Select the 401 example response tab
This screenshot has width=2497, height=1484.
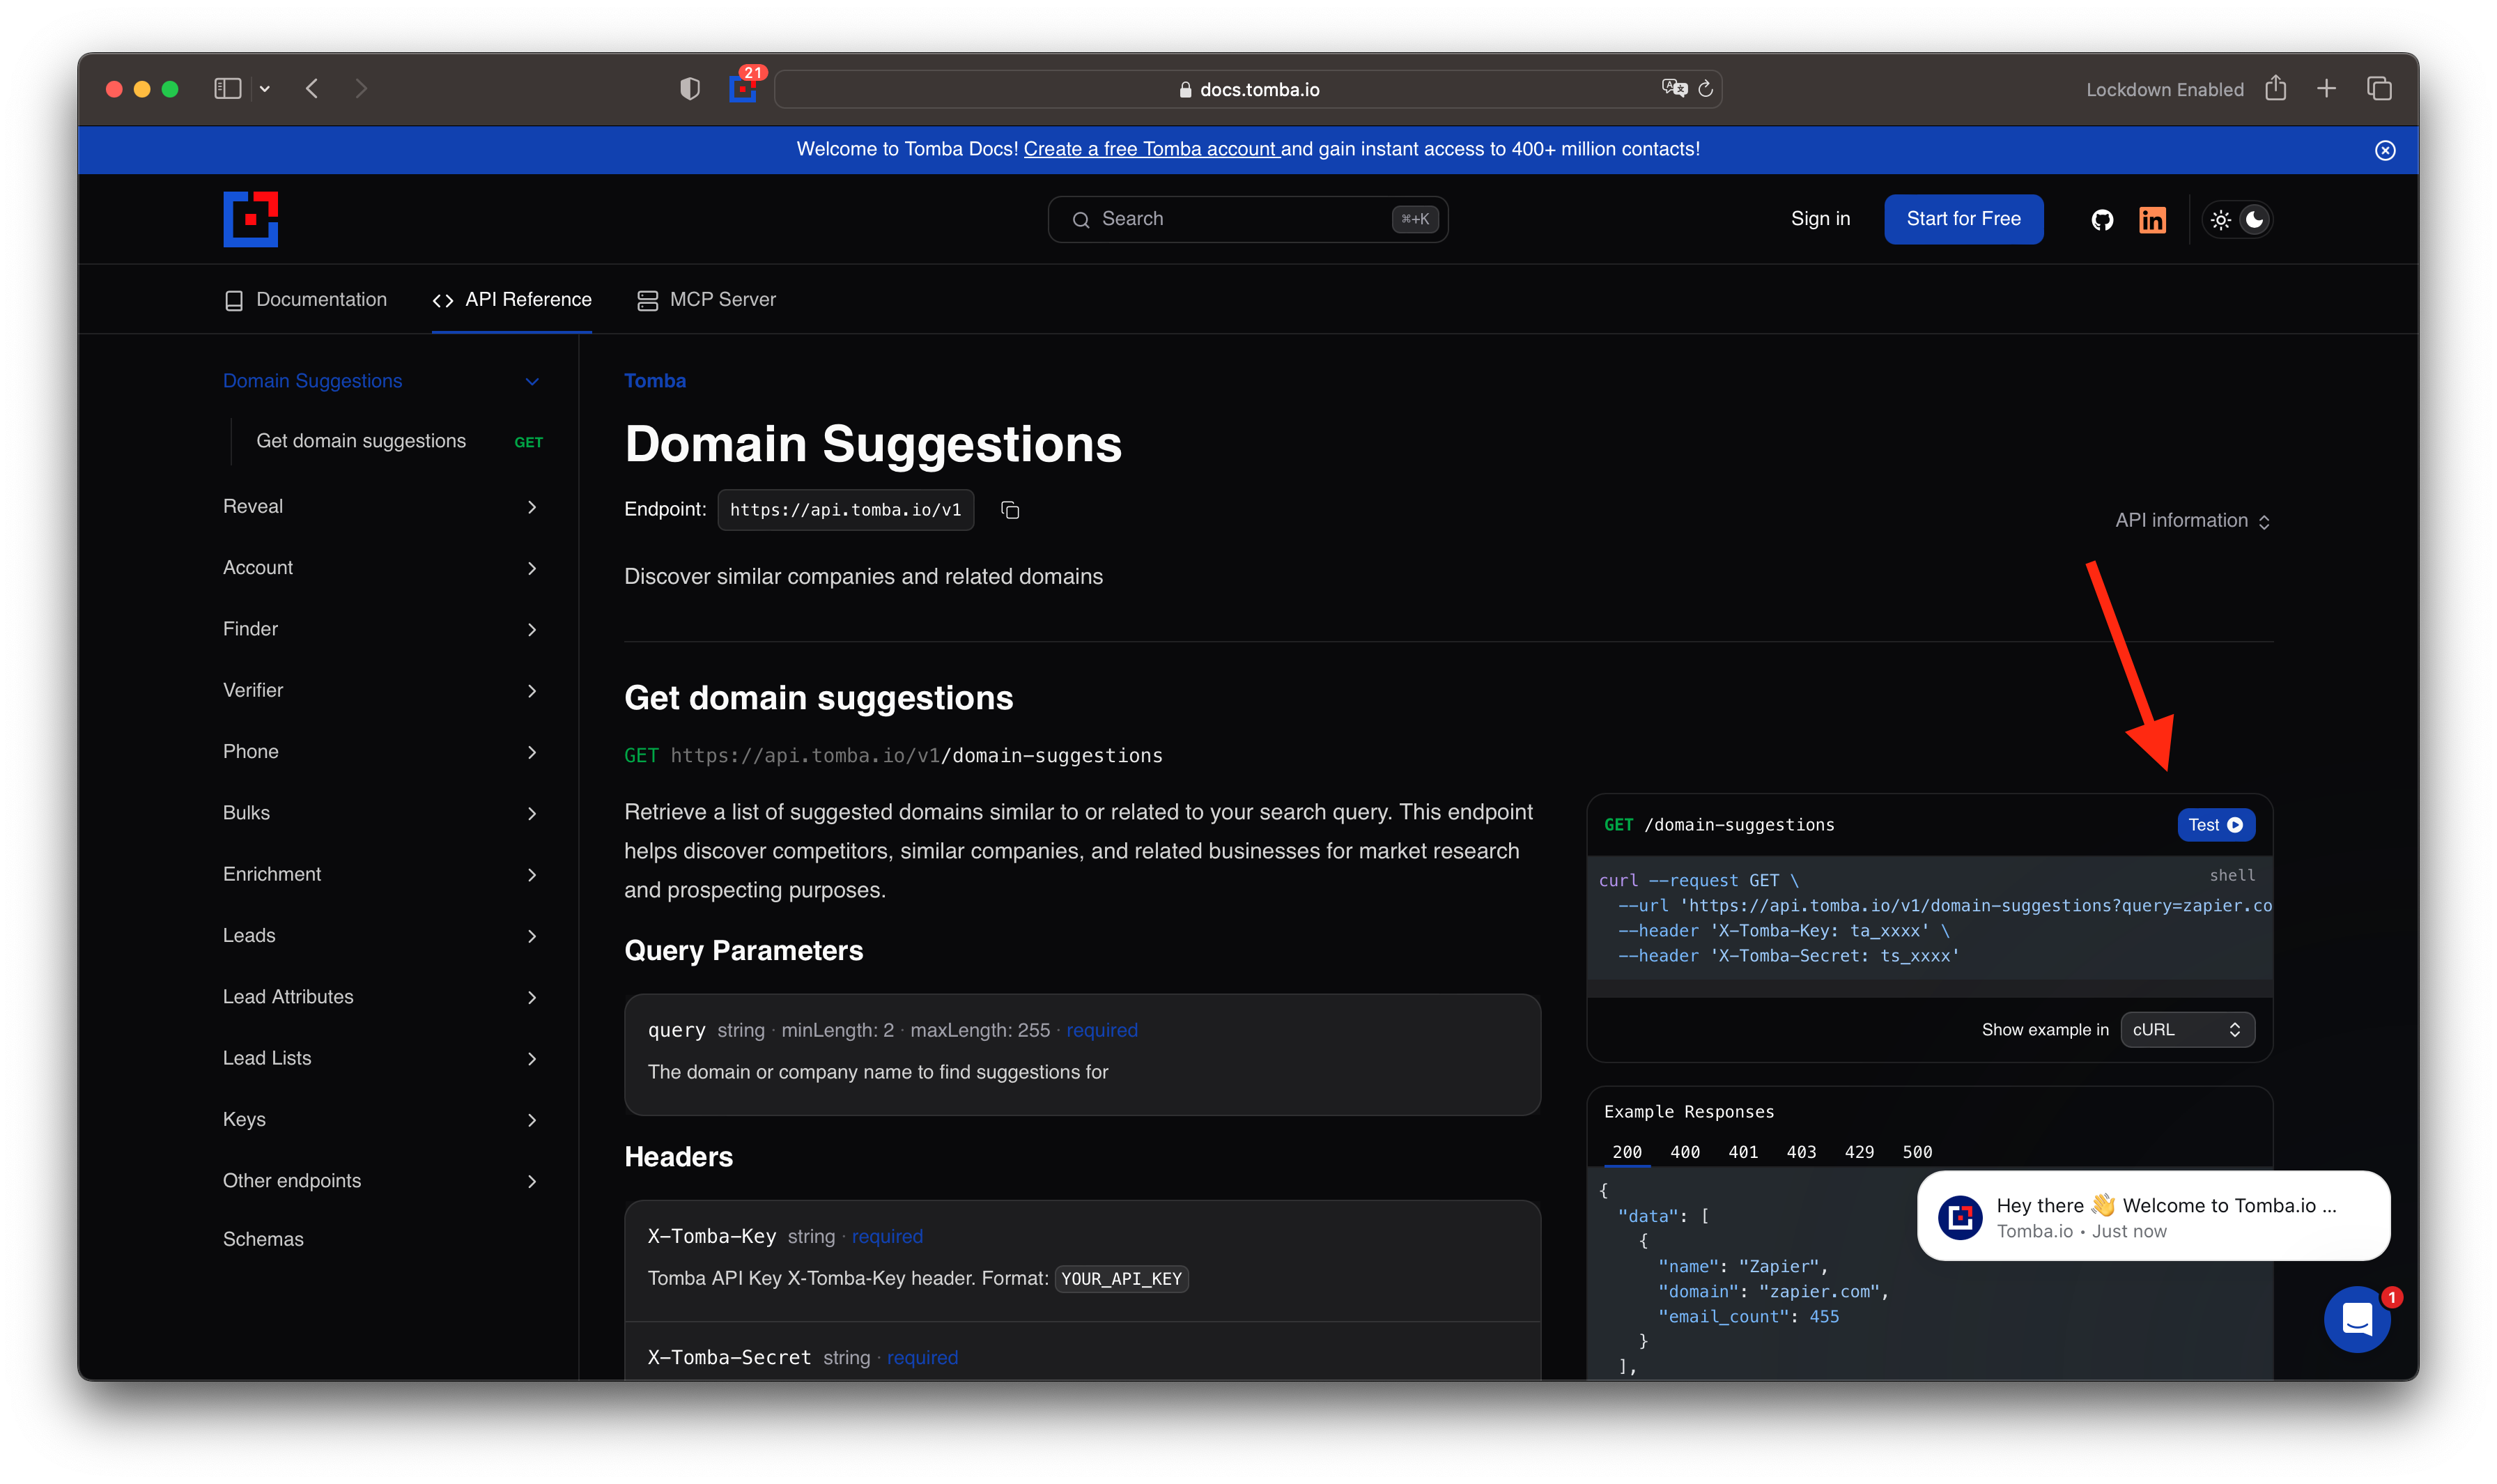pos(1743,1152)
